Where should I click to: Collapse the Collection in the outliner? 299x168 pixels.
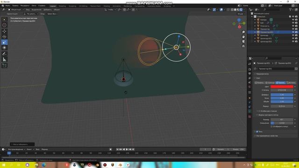(x=252, y=17)
